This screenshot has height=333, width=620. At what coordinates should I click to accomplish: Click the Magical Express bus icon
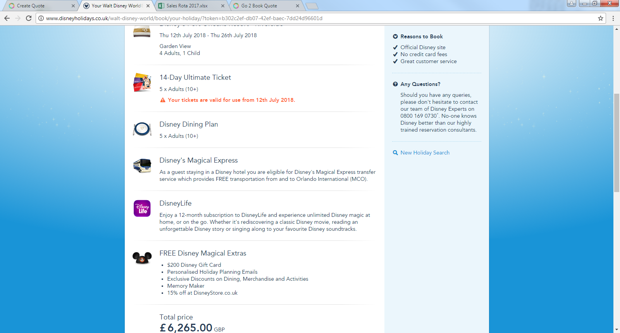[x=142, y=165]
